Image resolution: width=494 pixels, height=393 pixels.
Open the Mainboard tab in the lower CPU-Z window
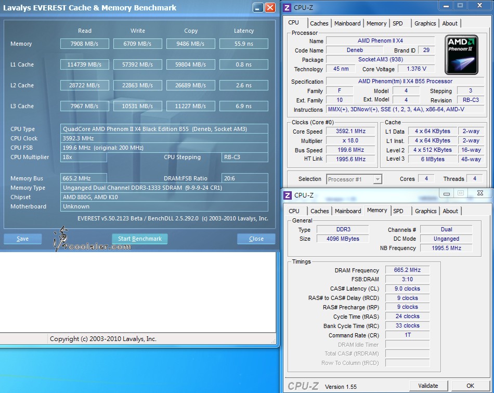[x=348, y=211]
